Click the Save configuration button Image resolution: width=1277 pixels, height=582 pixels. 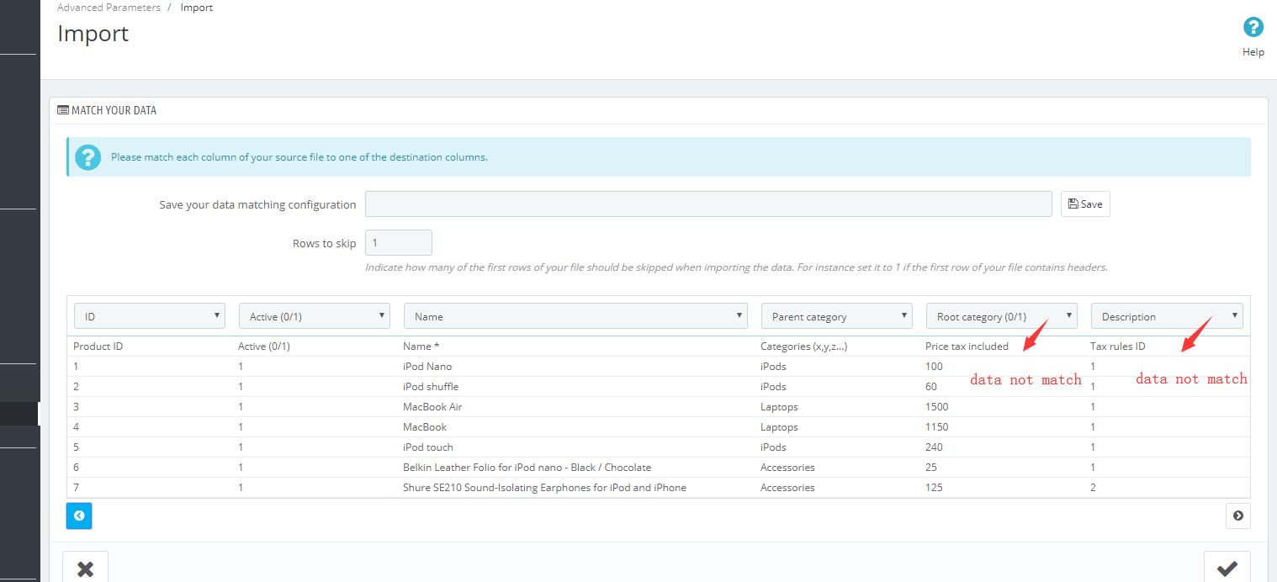[x=1085, y=204]
